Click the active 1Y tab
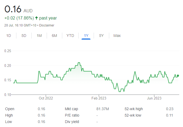Image resolution: width=183 pixels, height=127 pixels. (86, 36)
